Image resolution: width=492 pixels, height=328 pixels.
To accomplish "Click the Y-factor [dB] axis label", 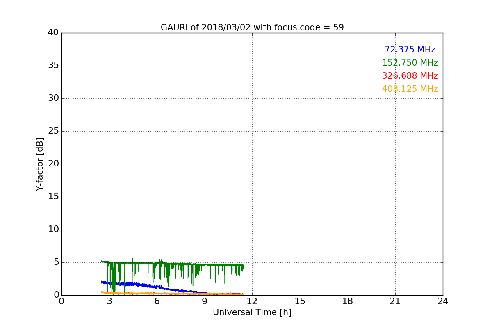I will pyautogui.click(x=40, y=164).
